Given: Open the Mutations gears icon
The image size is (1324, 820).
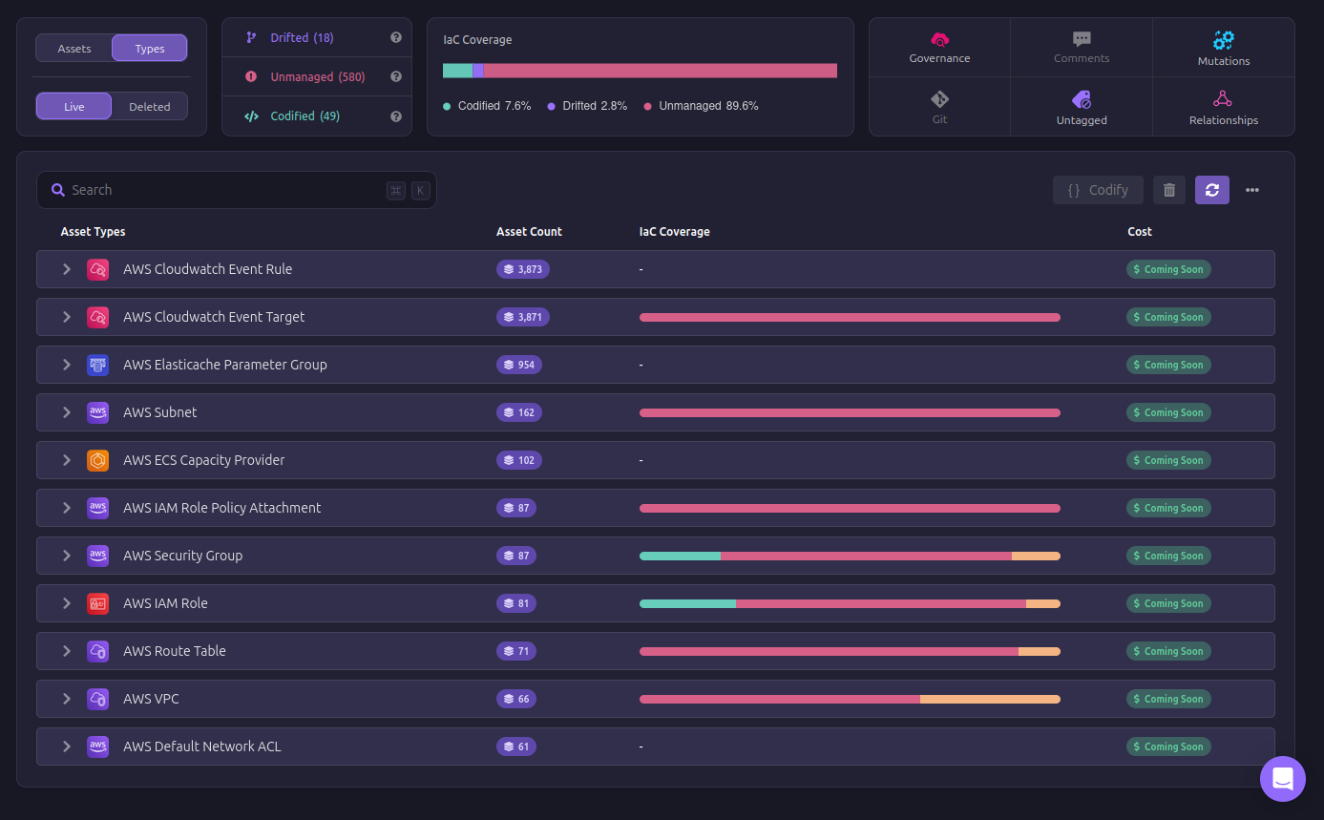Looking at the screenshot, I should pos(1224,40).
